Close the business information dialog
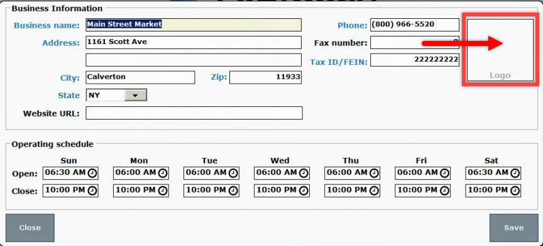543x246 pixels. pyautogui.click(x=30, y=228)
